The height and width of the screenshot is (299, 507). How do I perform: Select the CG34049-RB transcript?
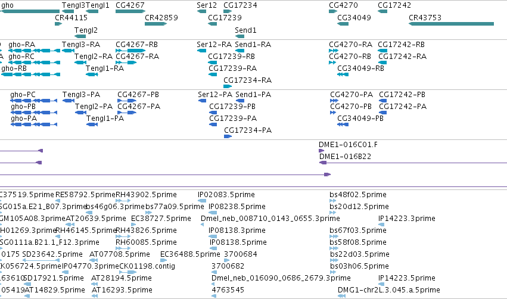pos(343,74)
